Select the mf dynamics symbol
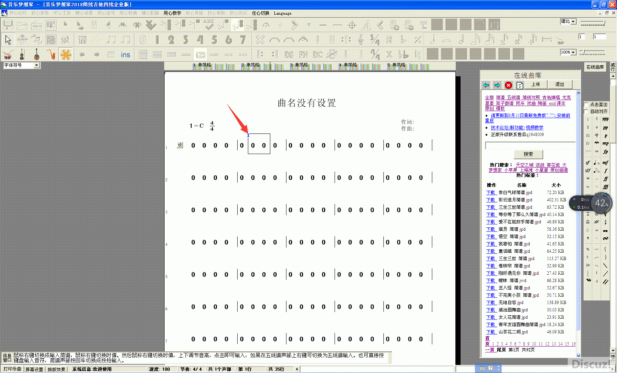This screenshot has width=617, height=373. tap(606, 162)
